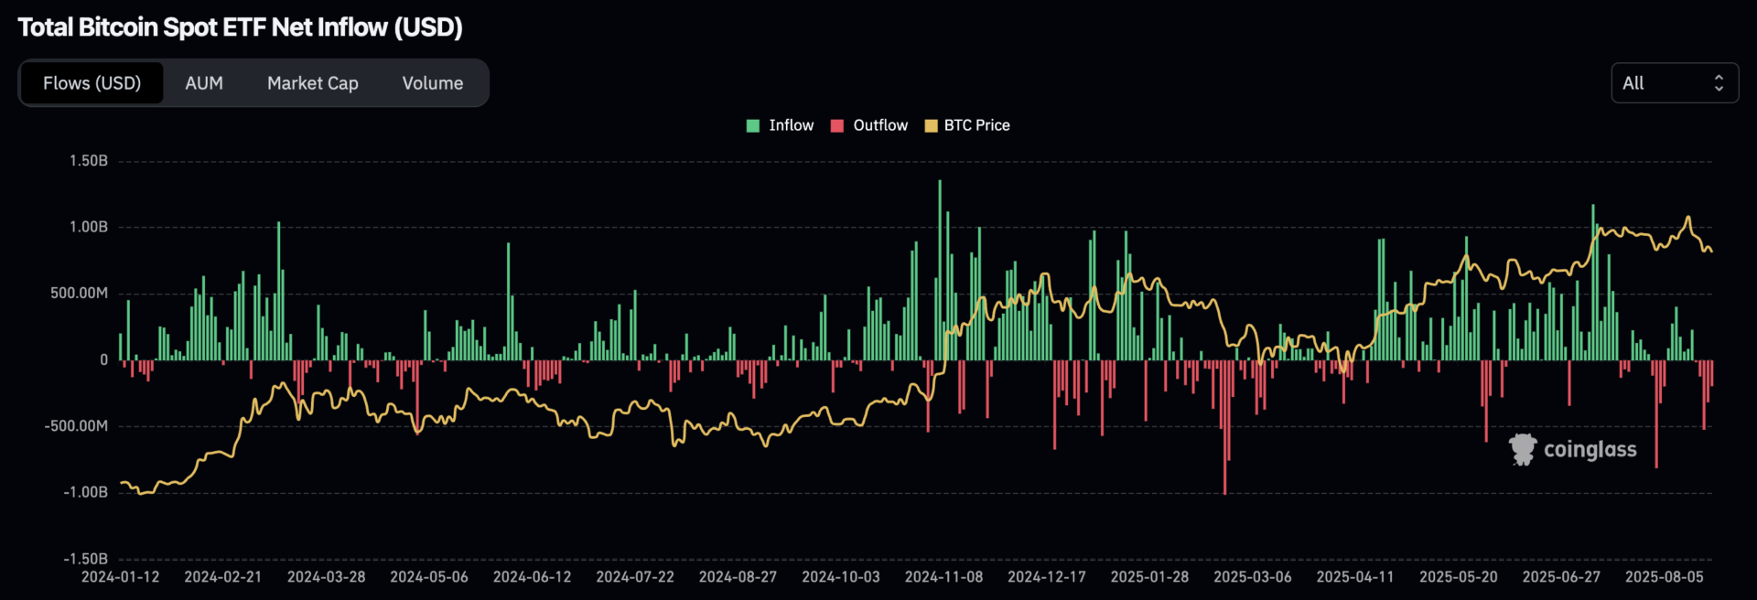
Task: Click the yellow BTC Price legend square
Action: coord(931,126)
